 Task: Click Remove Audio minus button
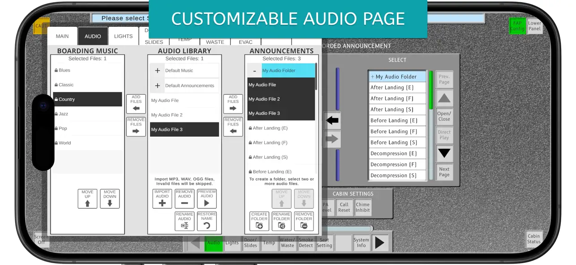[x=185, y=199]
